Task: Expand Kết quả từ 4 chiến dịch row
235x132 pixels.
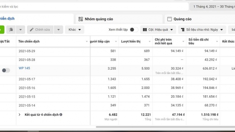Action: click(x=19, y=114)
